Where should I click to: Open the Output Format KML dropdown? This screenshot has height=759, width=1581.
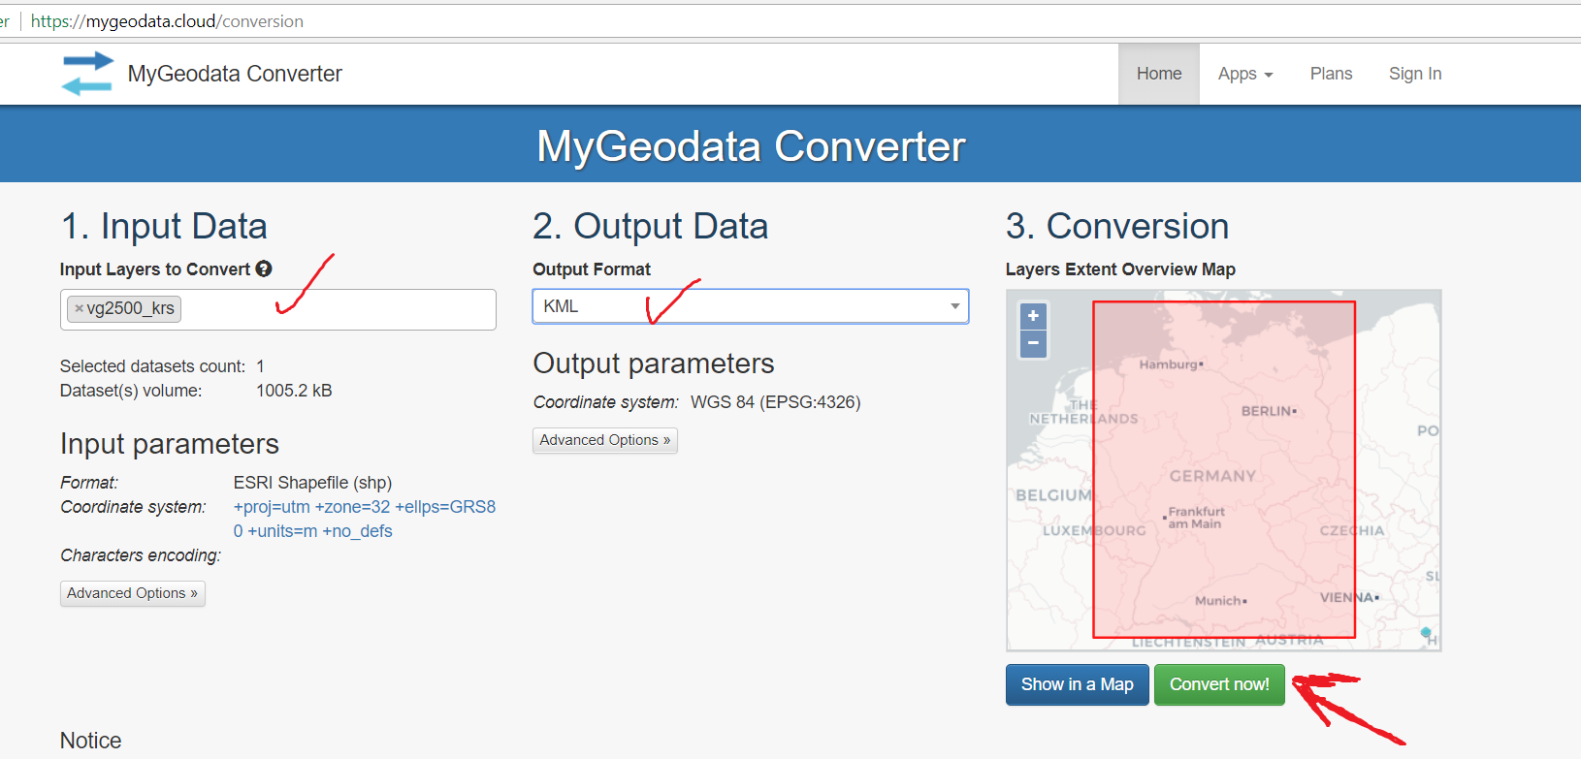click(750, 306)
